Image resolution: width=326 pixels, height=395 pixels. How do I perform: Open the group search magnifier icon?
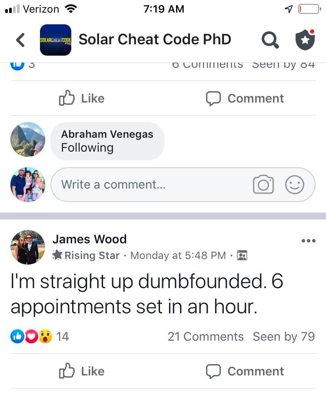tap(270, 40)
